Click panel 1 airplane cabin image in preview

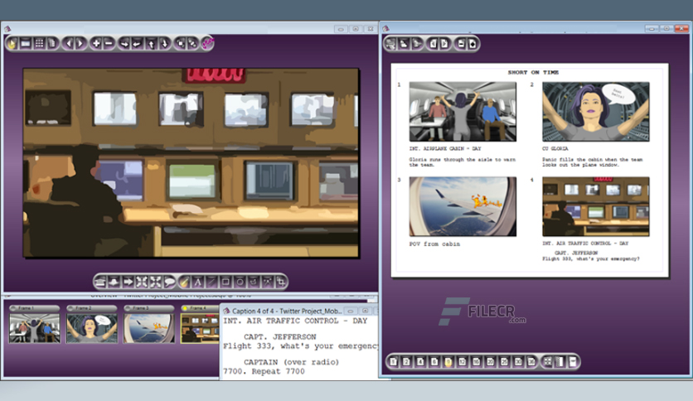coord(463,111)
